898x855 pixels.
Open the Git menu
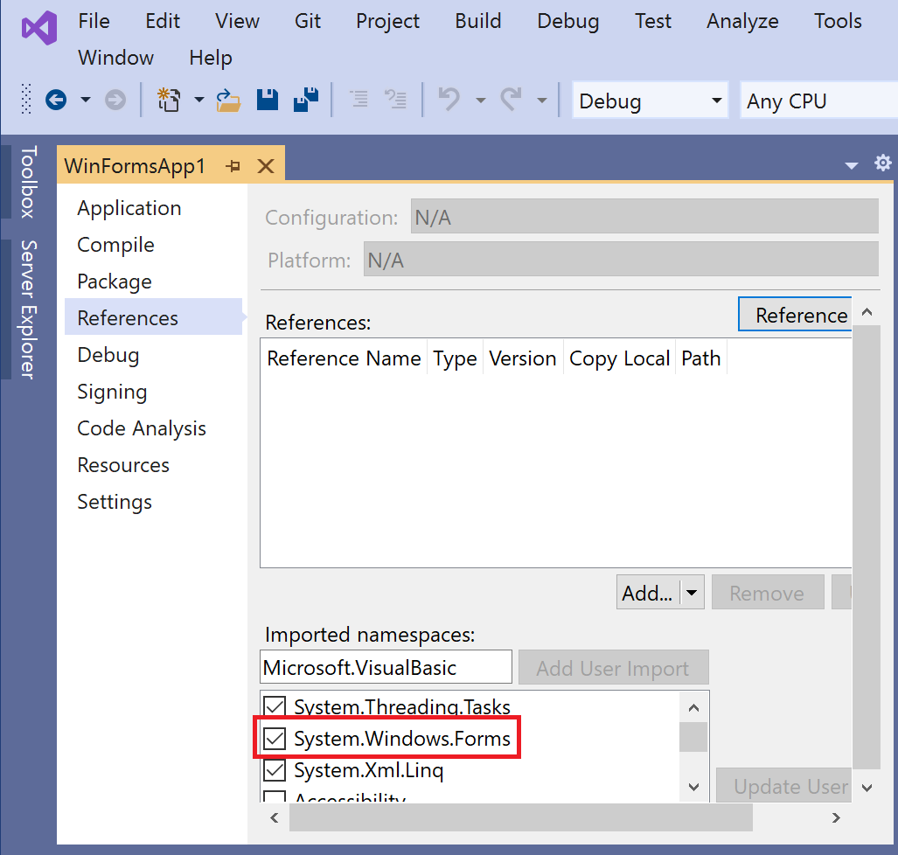[308, 21]
